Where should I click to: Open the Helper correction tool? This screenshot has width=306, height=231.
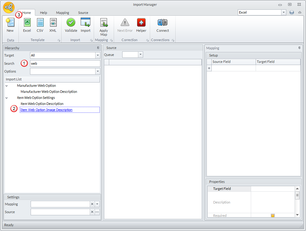[141, 23]
